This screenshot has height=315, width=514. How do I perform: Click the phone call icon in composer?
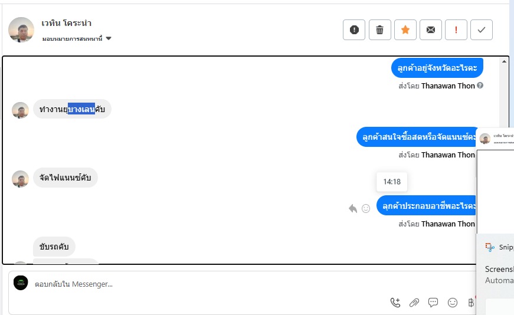coord(395,303)
